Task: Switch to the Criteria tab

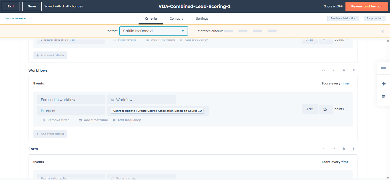Action: click(x=151, y=18)
